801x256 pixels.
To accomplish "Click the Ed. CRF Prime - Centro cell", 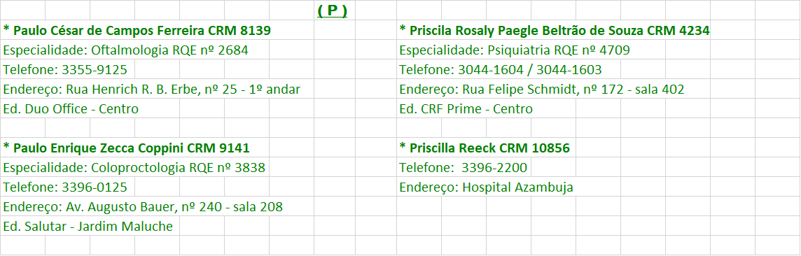I will click(466, 109).
